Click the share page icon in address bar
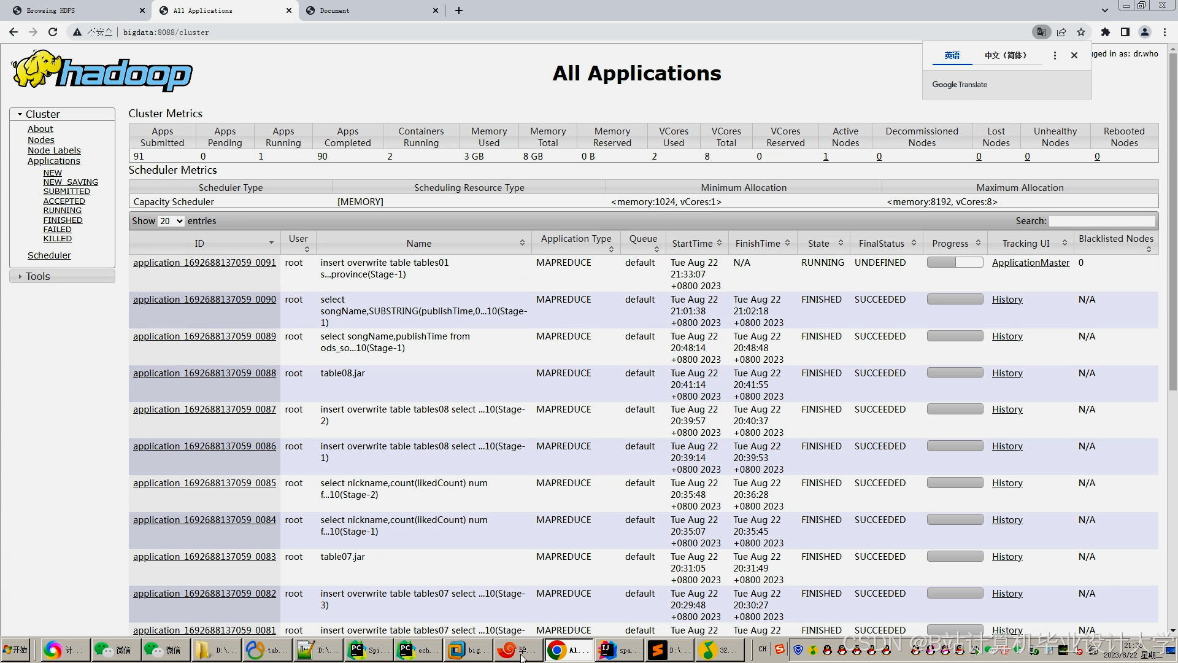 1061,32
